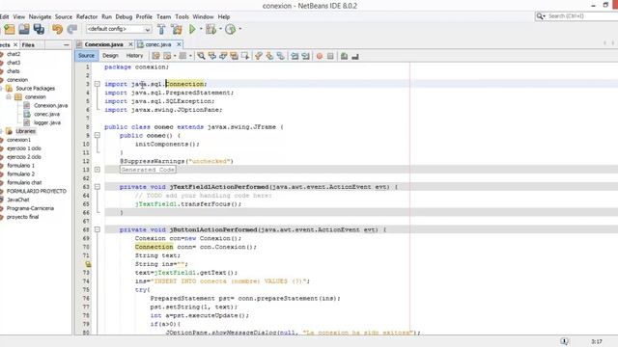Image resolution: width=618 pixels, height=347 pixels.
Task: Click the Comment lines icon
Action: click(344, 56)
